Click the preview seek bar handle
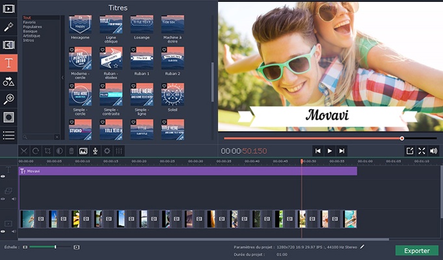 [402, 138]
